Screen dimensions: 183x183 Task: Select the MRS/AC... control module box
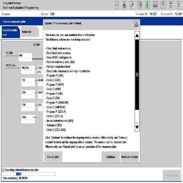pyautogui.click(x=28, y=70)
